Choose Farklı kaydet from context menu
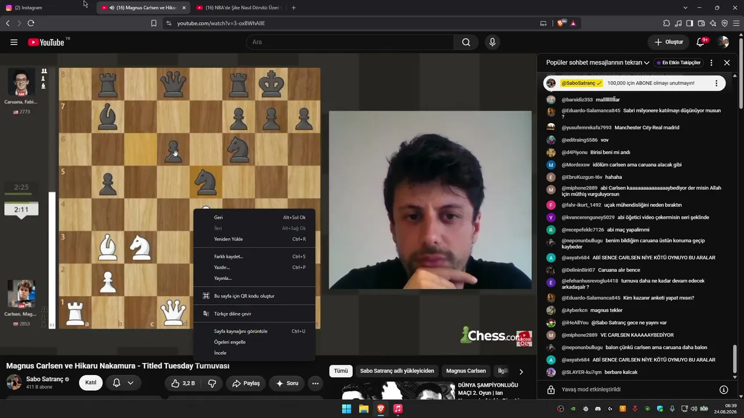The image size is (744, 418). coord(254,257)
